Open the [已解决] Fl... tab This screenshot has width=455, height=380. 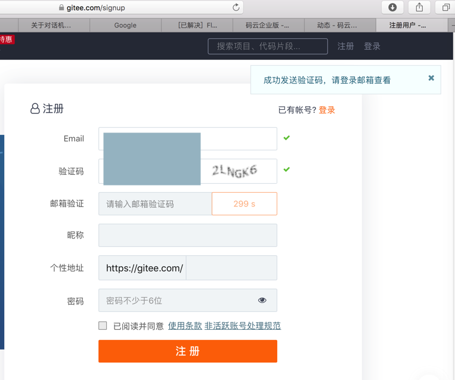tap(197, 25)
